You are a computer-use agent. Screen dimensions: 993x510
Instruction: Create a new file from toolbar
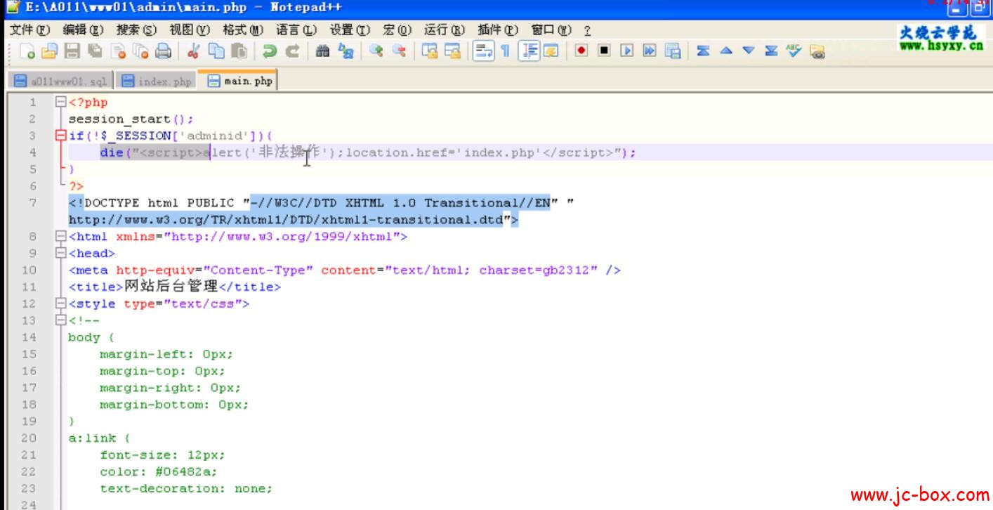[x=28, y=51]
